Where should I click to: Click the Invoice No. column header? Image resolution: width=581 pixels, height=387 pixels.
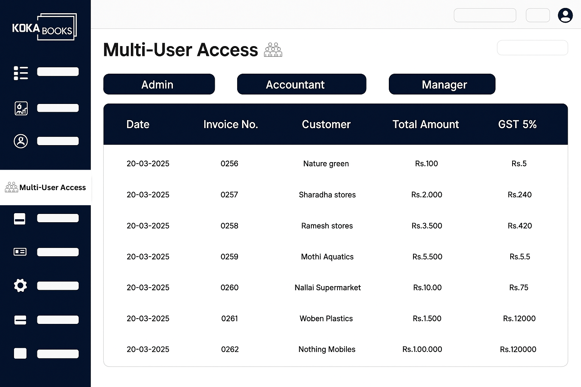pyautogui.click(x=230, y=124)
